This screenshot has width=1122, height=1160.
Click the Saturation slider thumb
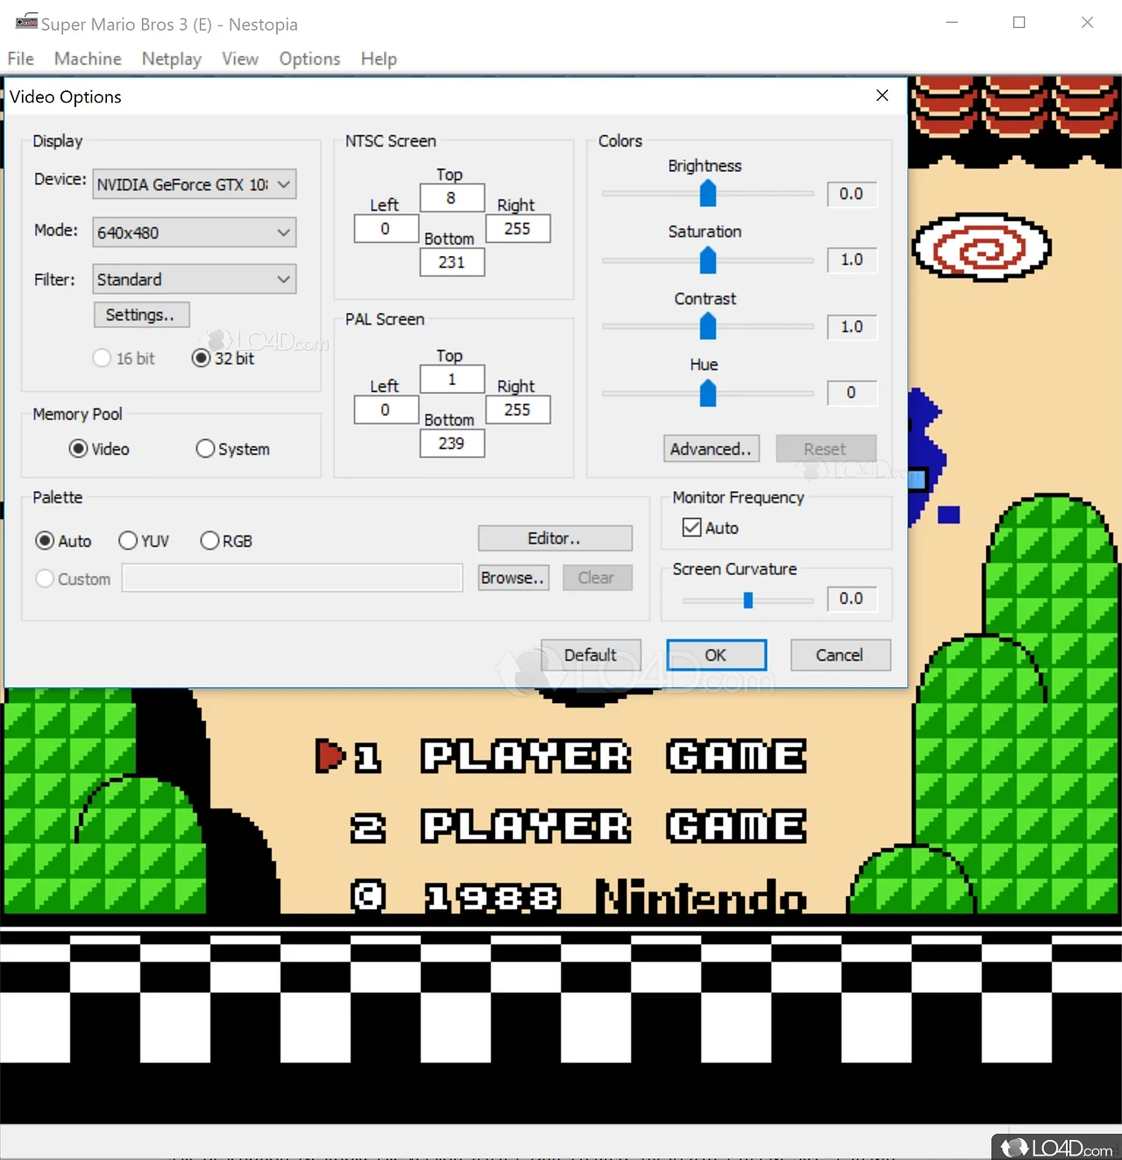(708, 260)
